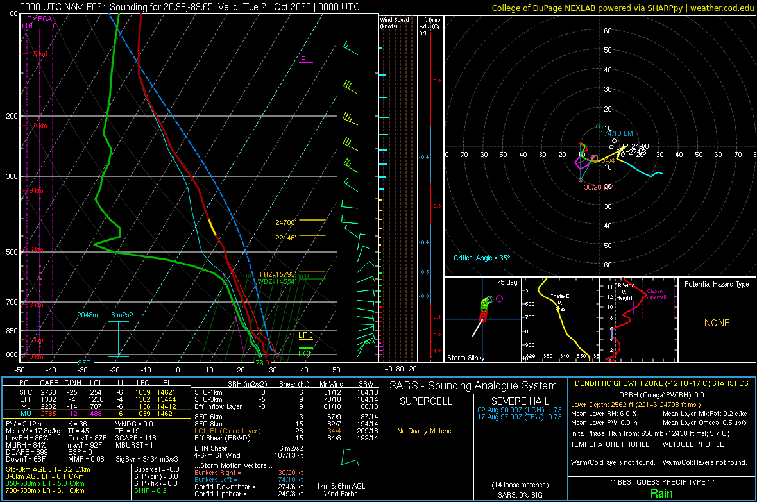Click the Critical Angle = 35° text
This screenshot has height=502, width=757.
point(482,258)
